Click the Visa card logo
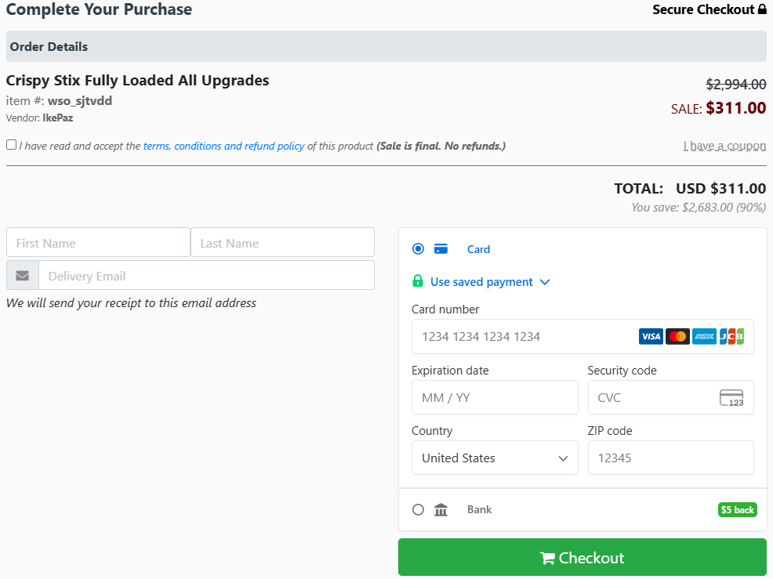 651,337
